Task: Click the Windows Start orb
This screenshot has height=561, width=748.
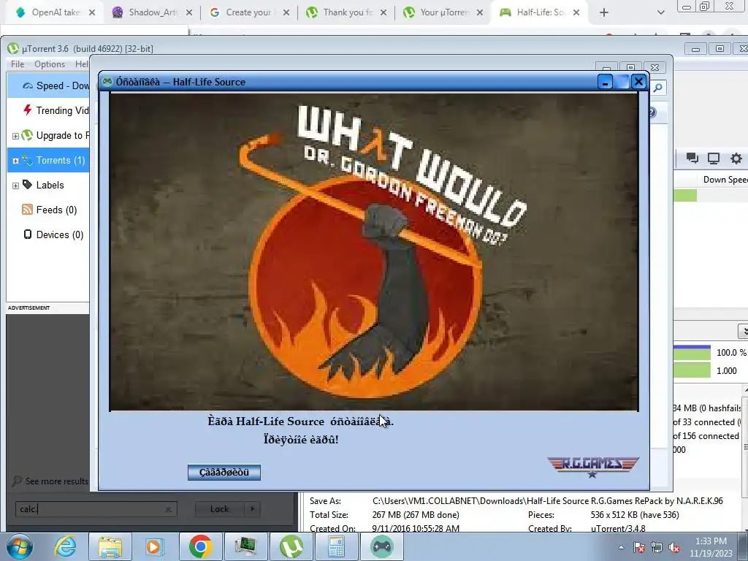Action: coord(20,546)
